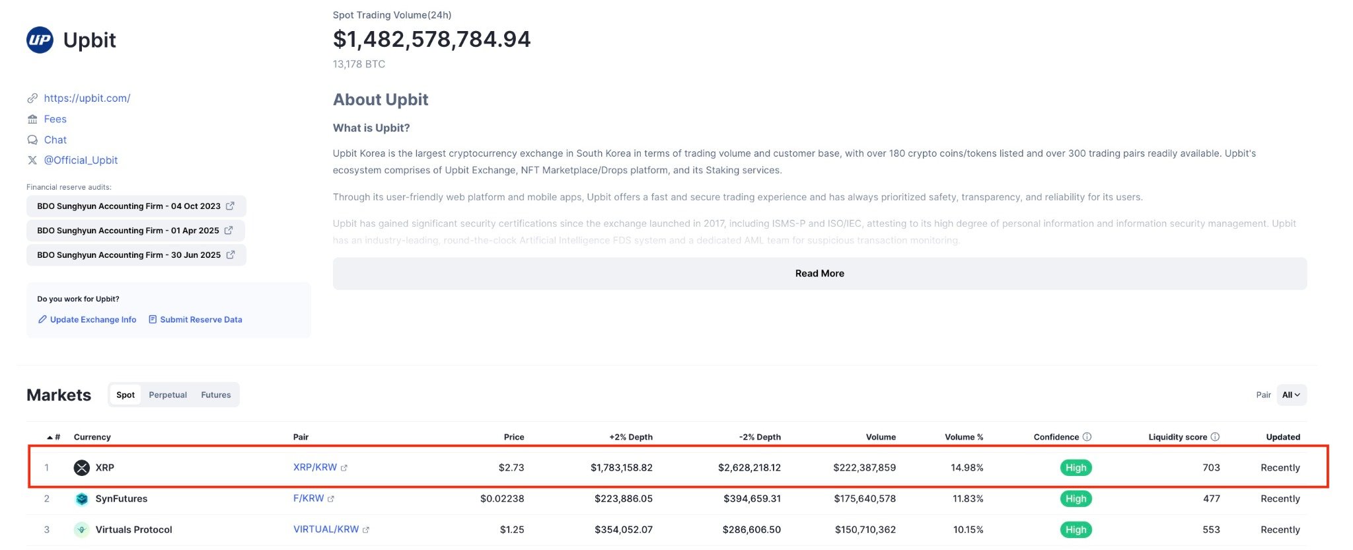
Task: Click the Confidence info icon
Action: pos(1087,437)
